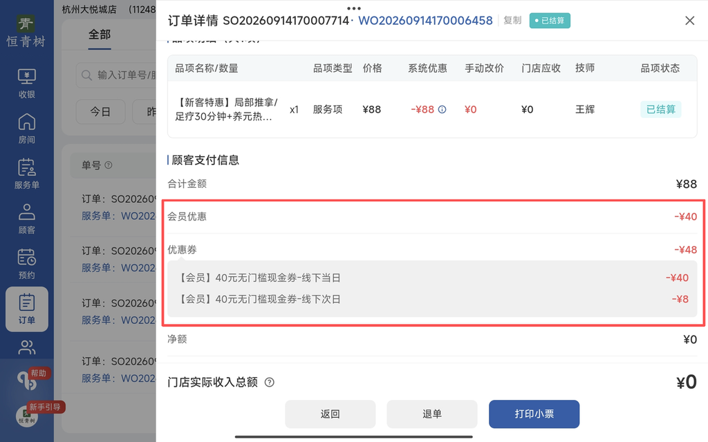Click the 恒青树 logo at sidebar top
The height and width of the screenshot is (442, 708).
point(26,32)
